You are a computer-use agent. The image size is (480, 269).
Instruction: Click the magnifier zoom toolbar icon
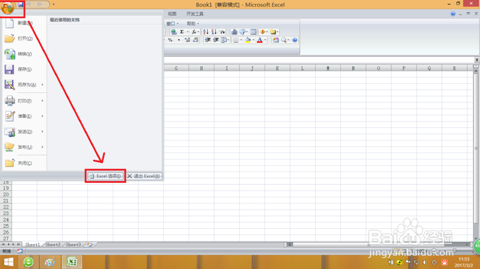[x=284, y=40]
